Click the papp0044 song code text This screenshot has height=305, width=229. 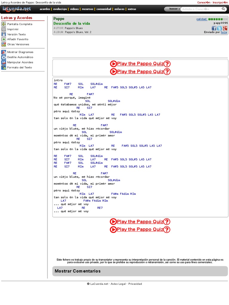coord(220,23)
